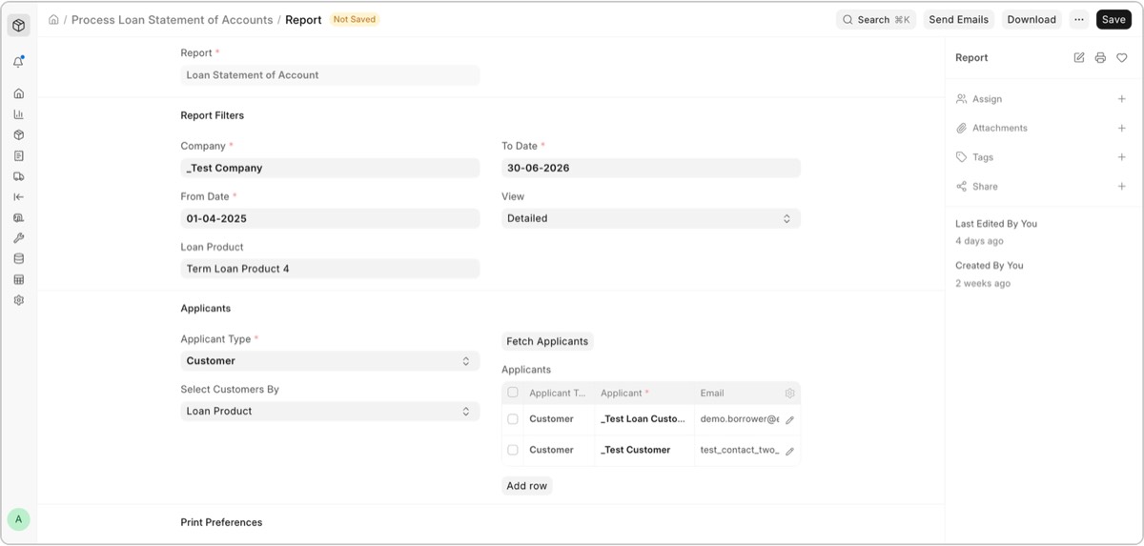This screenshot has height=546, width=1144.
Task: Open the stock box sidebar icon
Action: click(18, 135)
